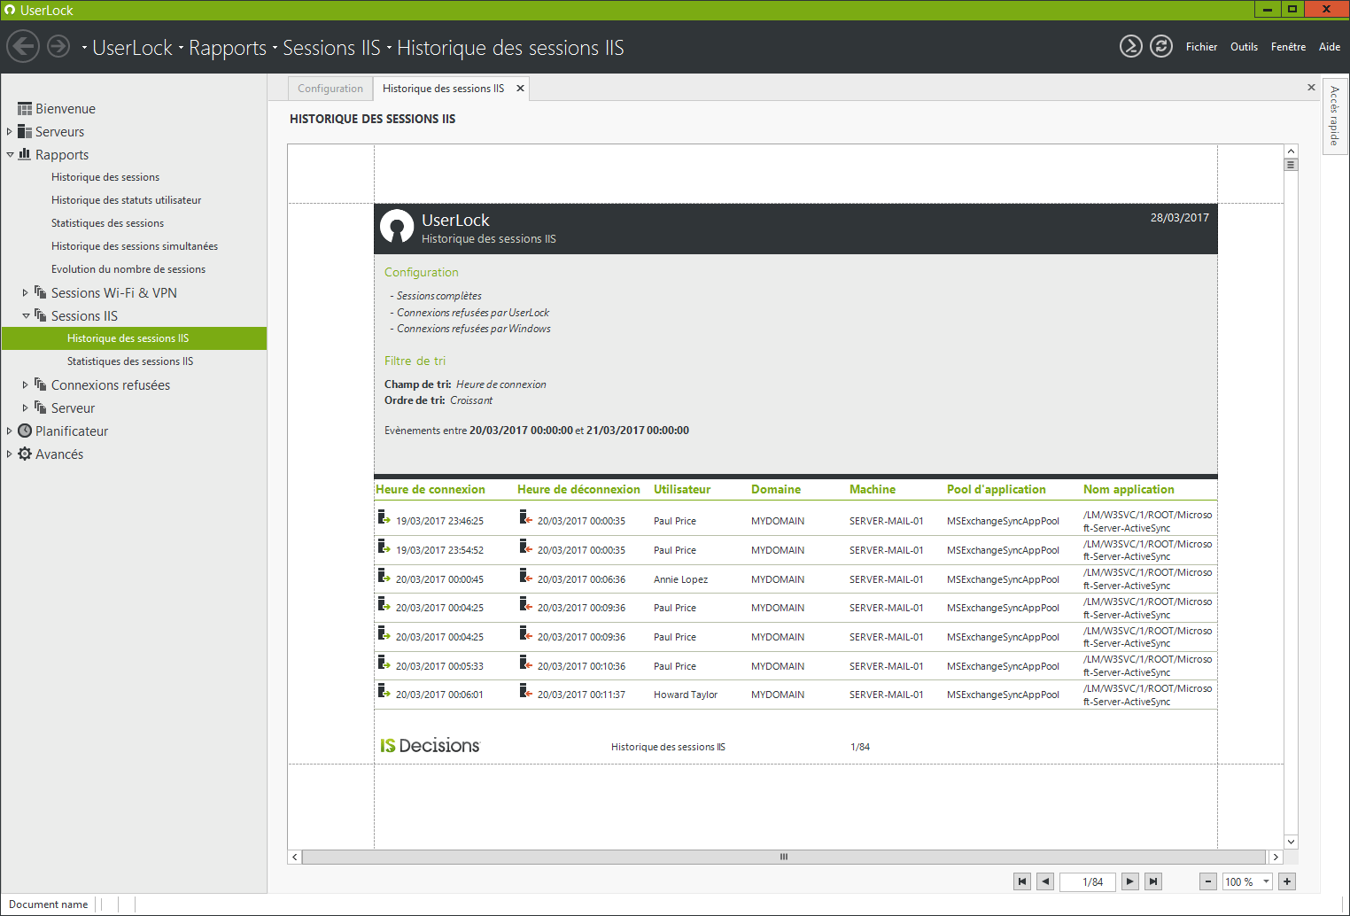Collapse the Sessions IIS node arrow

(x=26, y=316)
